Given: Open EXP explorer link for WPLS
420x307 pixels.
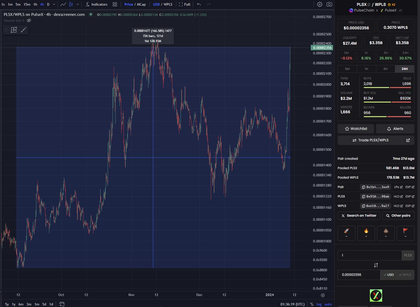Looking at the screenshot, I should 410,206.
